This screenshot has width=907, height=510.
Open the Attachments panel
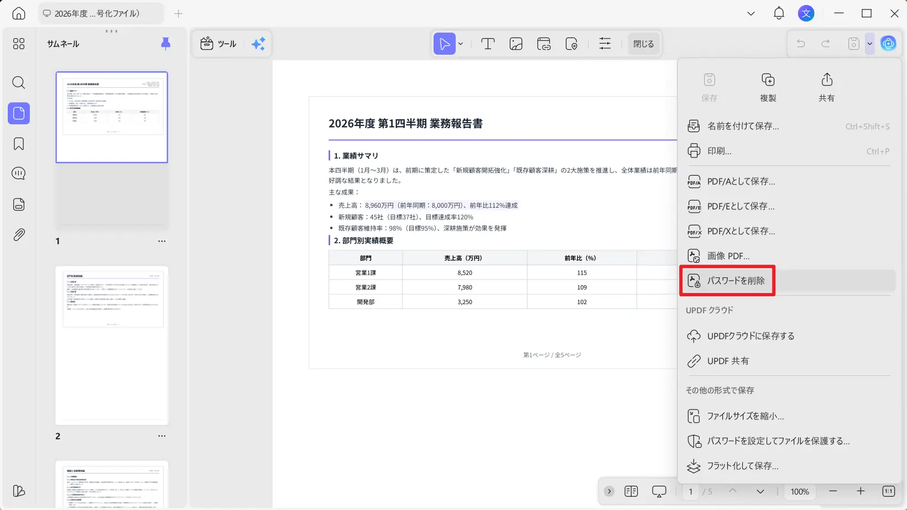point(18,234)
